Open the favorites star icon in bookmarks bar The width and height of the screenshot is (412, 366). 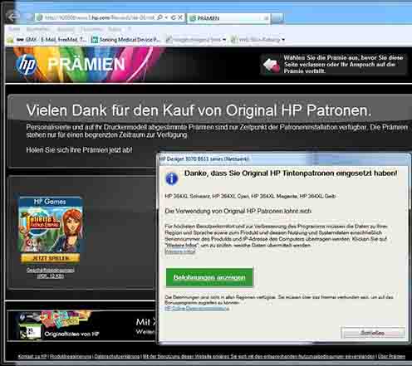(x=10, y=40)
